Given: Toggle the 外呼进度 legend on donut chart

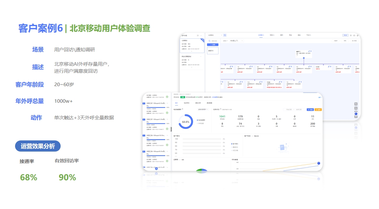Looking at the screenshot, I should (x=201, y=123).
